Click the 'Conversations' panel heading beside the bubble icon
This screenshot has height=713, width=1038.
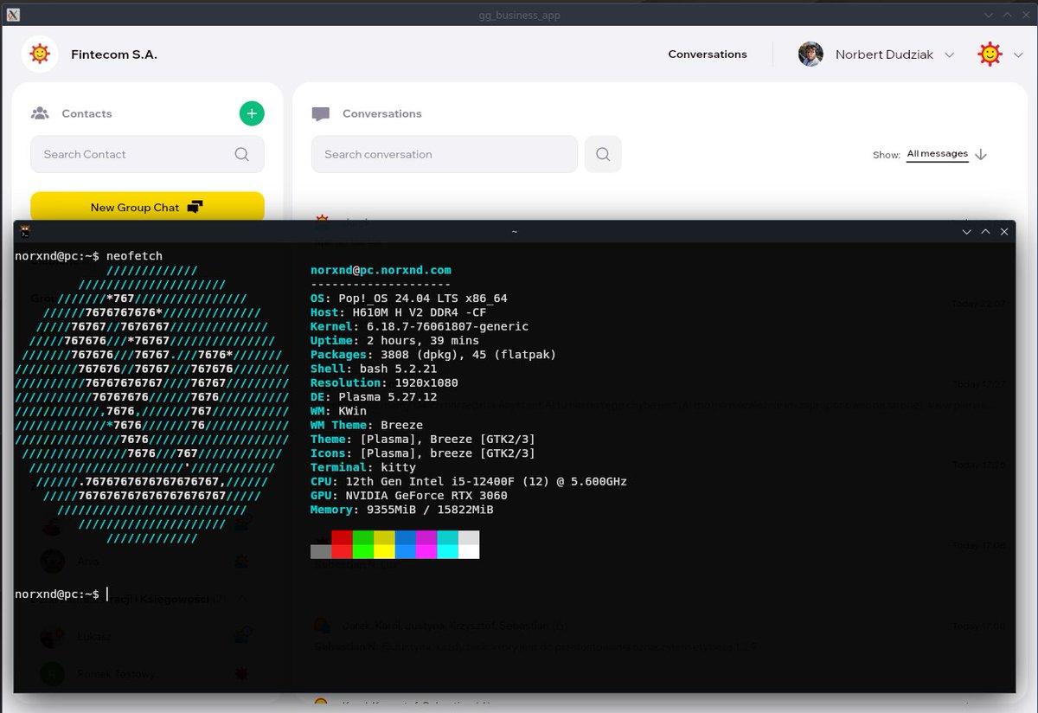tap(382, 113)
